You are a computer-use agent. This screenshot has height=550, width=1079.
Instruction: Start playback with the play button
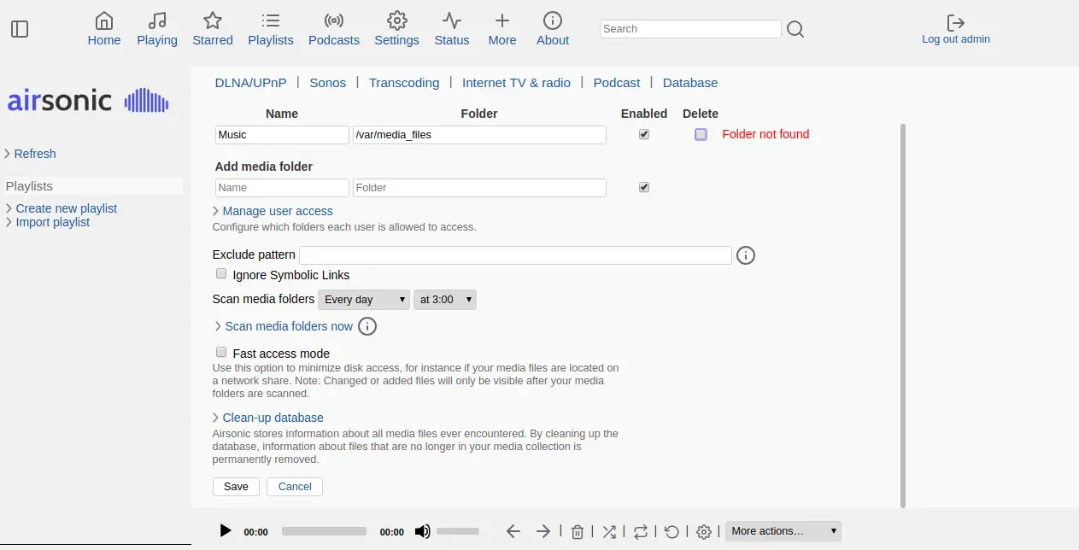click(x=226, y=531)
